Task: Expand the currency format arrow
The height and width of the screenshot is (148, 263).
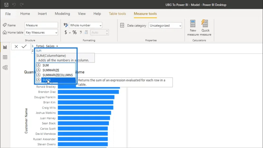Action: point(70,33)
